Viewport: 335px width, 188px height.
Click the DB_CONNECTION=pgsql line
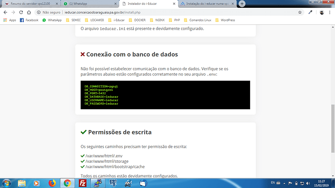101,86
